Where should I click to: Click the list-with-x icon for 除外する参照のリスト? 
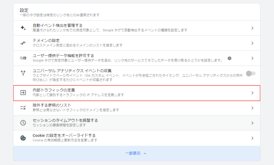tap(23, 108)
